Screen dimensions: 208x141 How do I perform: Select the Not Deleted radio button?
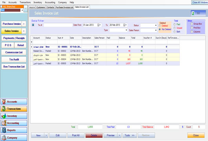point(160,29)
